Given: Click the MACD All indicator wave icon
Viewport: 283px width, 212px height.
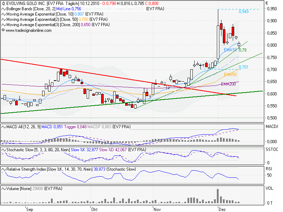Looking at the screenshot, I should pos(3,126).
